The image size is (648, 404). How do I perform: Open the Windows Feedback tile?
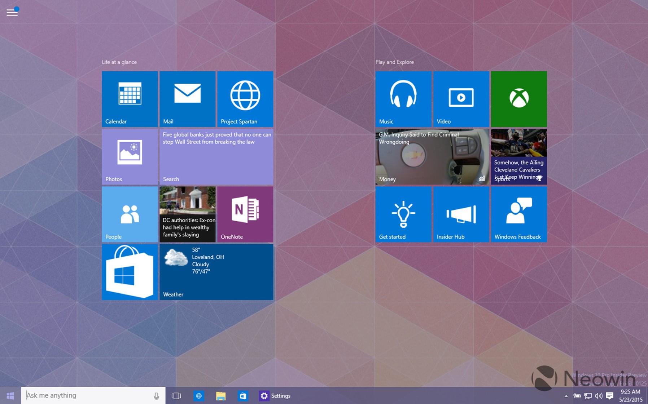(x=519, y=214)
